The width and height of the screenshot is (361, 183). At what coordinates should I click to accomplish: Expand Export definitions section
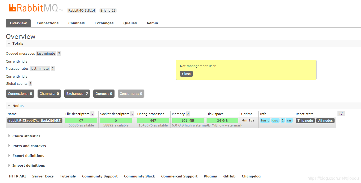tap(26, 156)
